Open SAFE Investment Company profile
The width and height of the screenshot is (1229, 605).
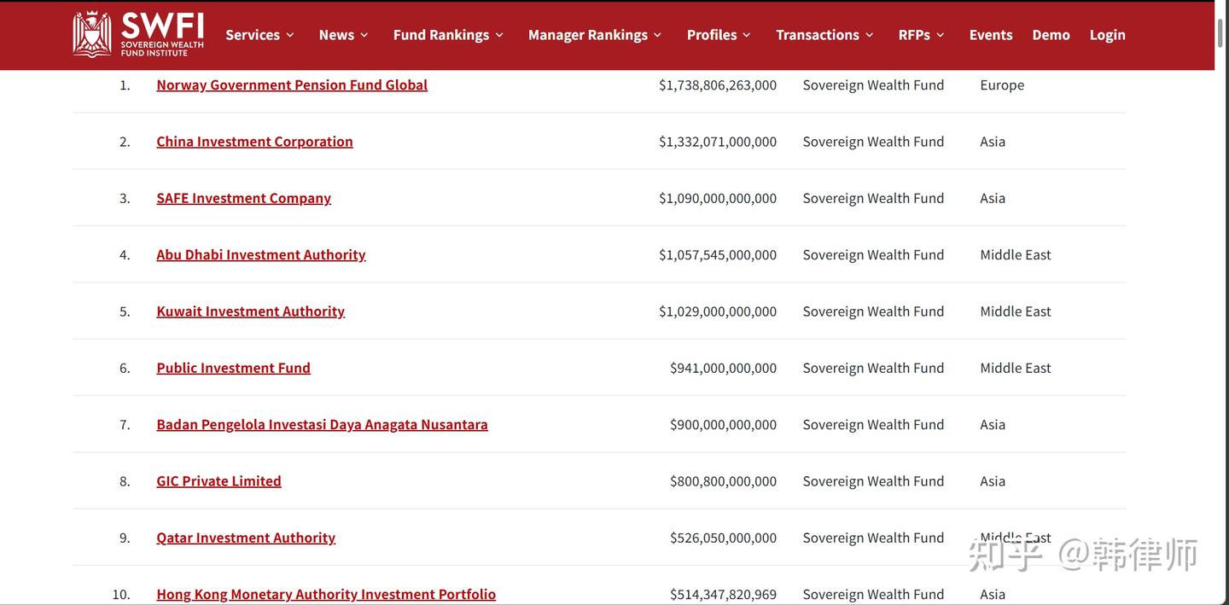[x=243, y=198]
